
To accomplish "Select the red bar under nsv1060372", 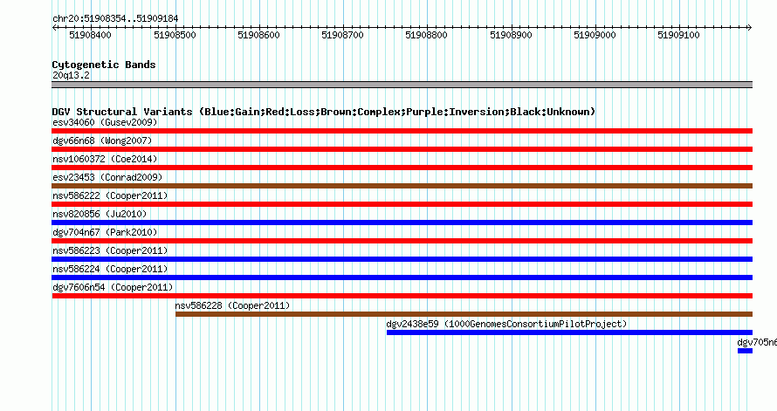I will 402,168.
